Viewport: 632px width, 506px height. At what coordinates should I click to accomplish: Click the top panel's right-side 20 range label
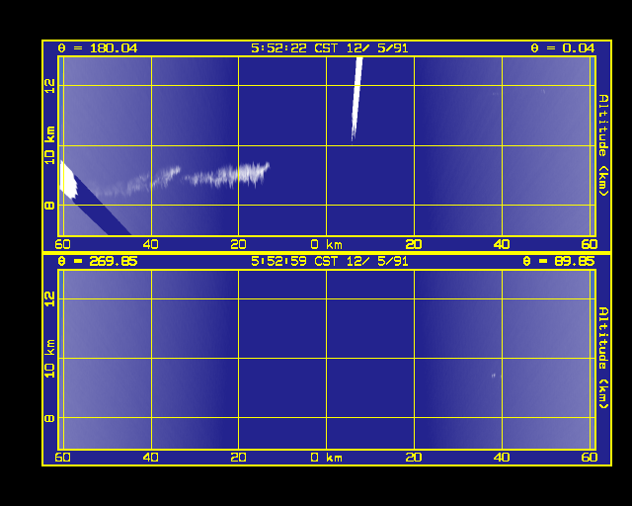point(414,244)
